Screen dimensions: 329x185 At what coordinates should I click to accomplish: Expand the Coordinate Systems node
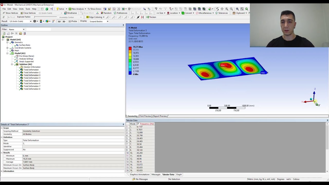click(x=7, y=48)
